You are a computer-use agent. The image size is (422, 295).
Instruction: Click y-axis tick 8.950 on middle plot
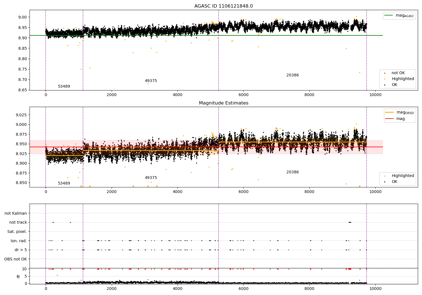click(x=21, y=144)
